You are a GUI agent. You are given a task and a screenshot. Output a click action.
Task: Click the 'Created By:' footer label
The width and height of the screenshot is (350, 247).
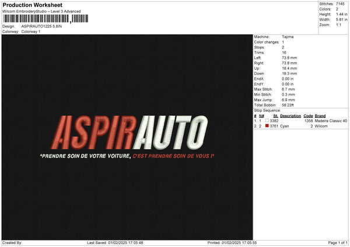click(x=12, y=243)
